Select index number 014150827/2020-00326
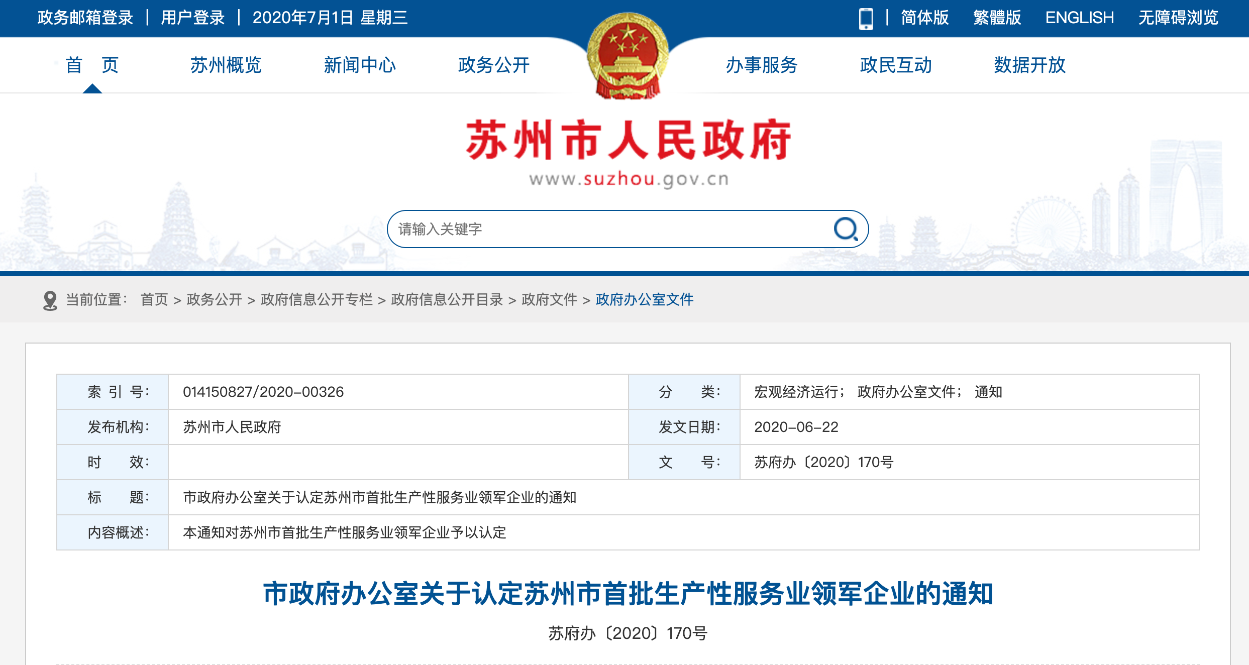Image resolution: width=1249 pixels, height=665 pixels. point(263,392)
